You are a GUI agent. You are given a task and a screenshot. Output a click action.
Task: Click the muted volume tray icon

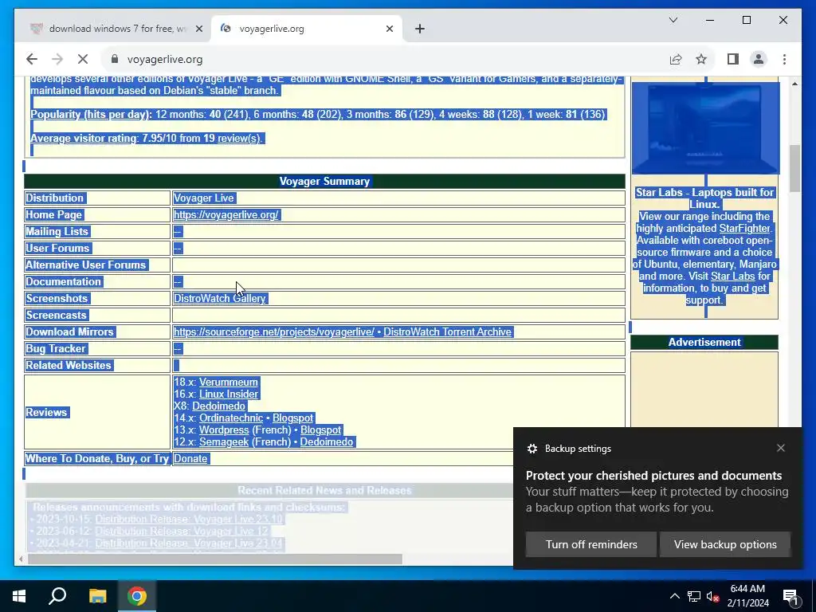[713, 596]
